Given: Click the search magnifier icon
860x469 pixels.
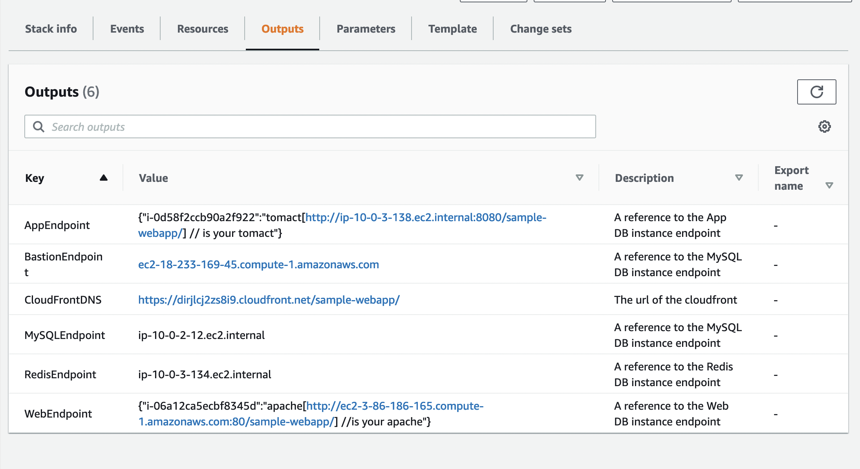Looking at the screenshot, I should (38, 126).
